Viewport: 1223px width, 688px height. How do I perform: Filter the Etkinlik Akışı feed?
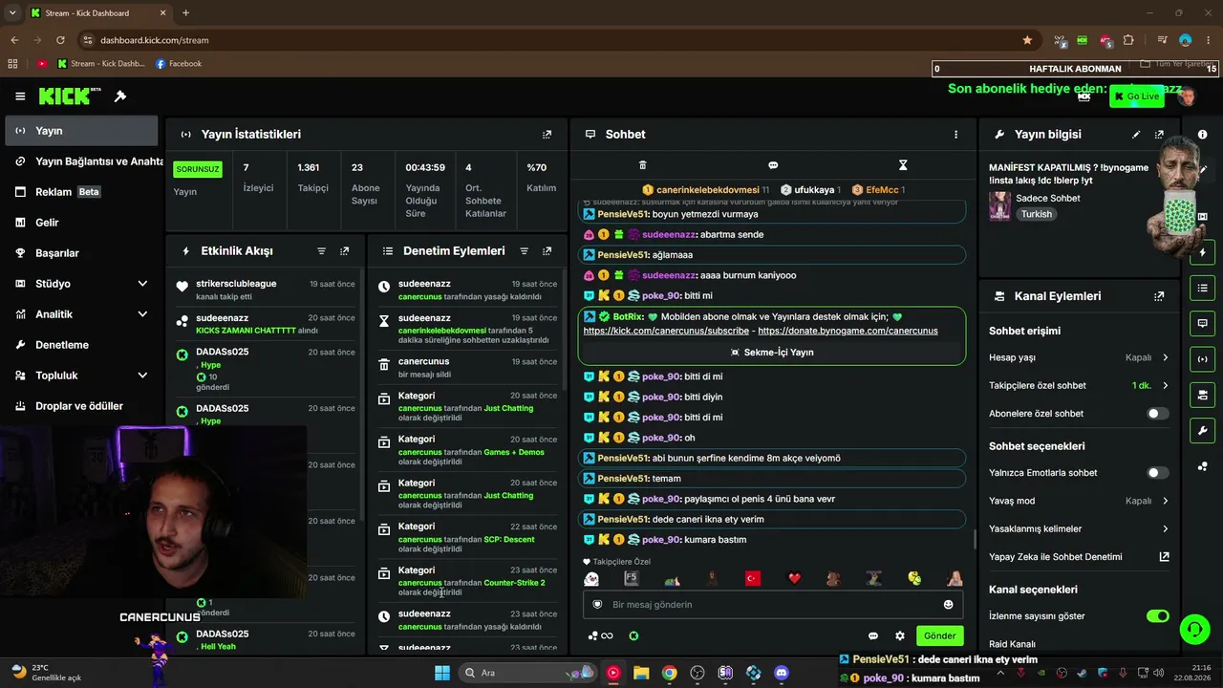coord(321,251)
